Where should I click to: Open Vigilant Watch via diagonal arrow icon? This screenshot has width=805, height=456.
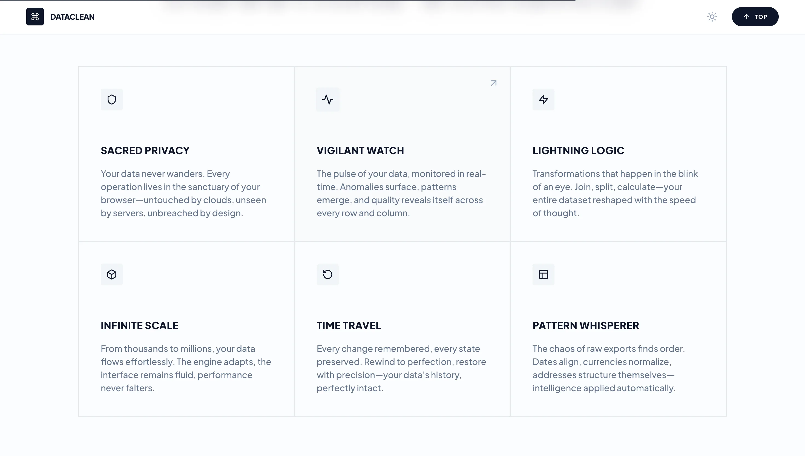493,83
